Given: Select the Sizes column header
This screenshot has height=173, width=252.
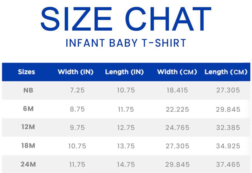Looking at the screenshot, I should click(26, 72).
